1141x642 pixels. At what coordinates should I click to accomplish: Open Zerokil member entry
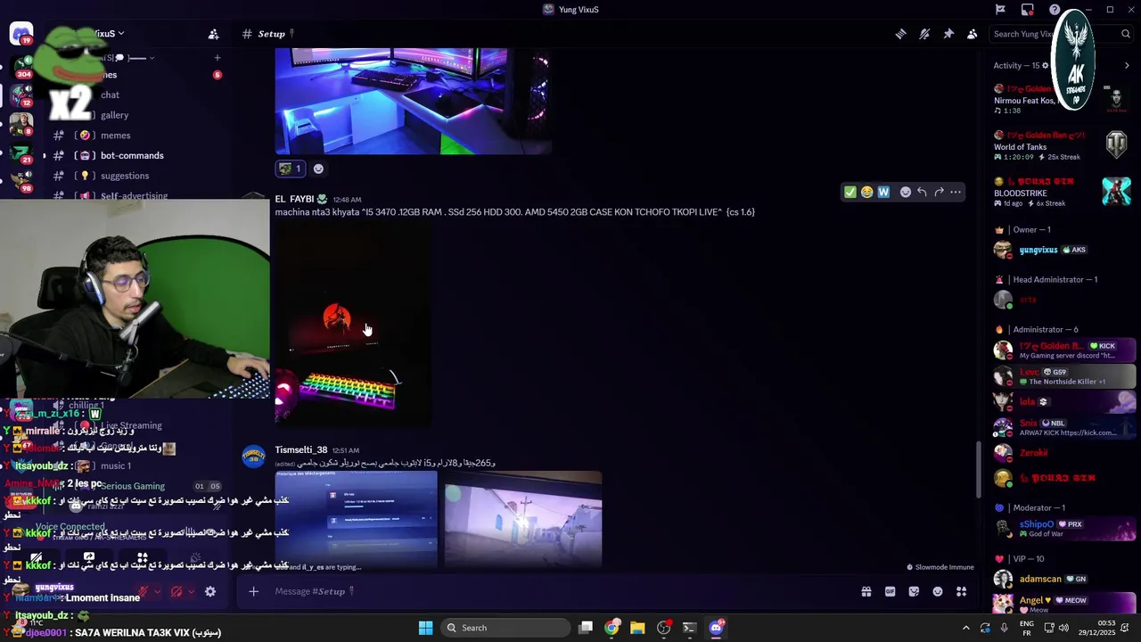tap(1063, 453)
